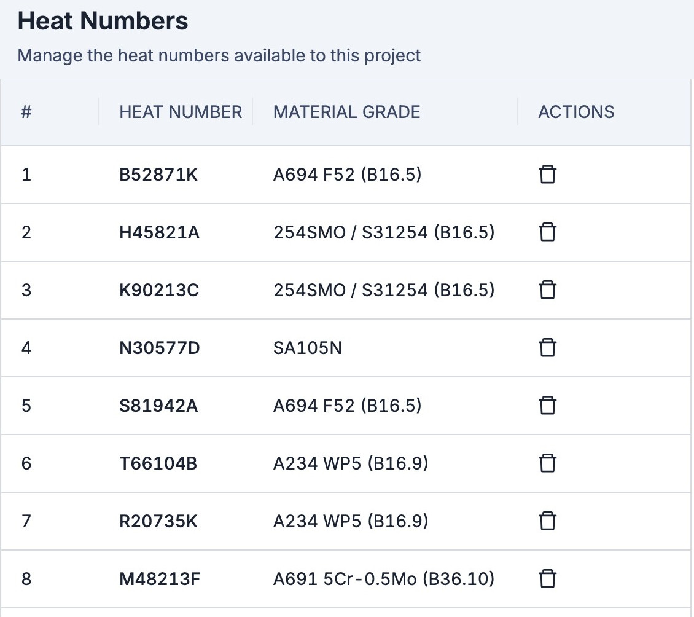Image resolution: width=694 pixels, height=617 pixels.
Task: Click row number 8 cell
Action: [x=26, y=579]
